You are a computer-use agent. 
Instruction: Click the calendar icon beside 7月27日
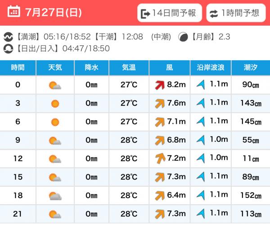[x=14, y=11]
